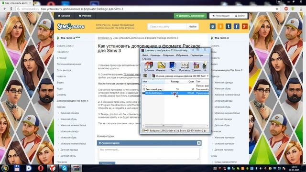
Task: Open the WinRAR taskbar icon
Action: 76,168
